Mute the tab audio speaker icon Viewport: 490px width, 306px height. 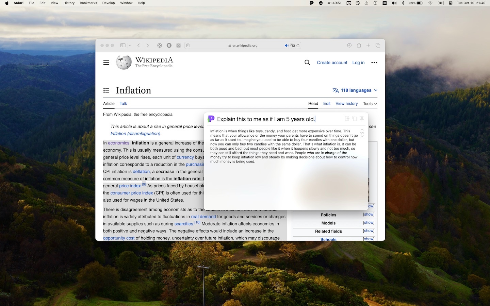click(x=287, y=46)
